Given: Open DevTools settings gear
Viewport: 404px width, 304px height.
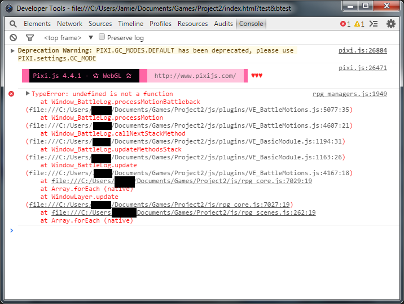Looking at the screenshot, I should pyautogui.click(x=391, y=24).
